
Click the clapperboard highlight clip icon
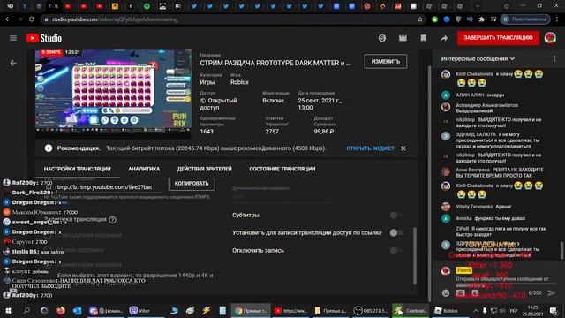point(403,38)
